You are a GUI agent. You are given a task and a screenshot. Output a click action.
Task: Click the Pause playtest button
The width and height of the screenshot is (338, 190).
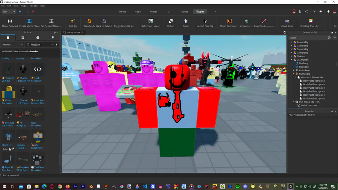[27, 12]
